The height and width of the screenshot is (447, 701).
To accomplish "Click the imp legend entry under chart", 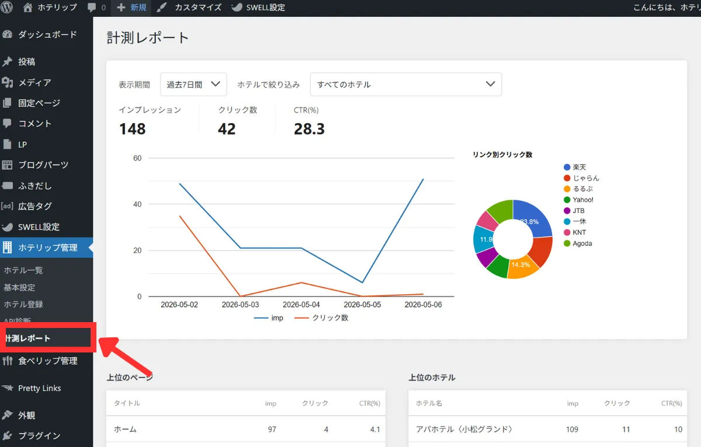I will pyautogui.click(x=268, y=318).
